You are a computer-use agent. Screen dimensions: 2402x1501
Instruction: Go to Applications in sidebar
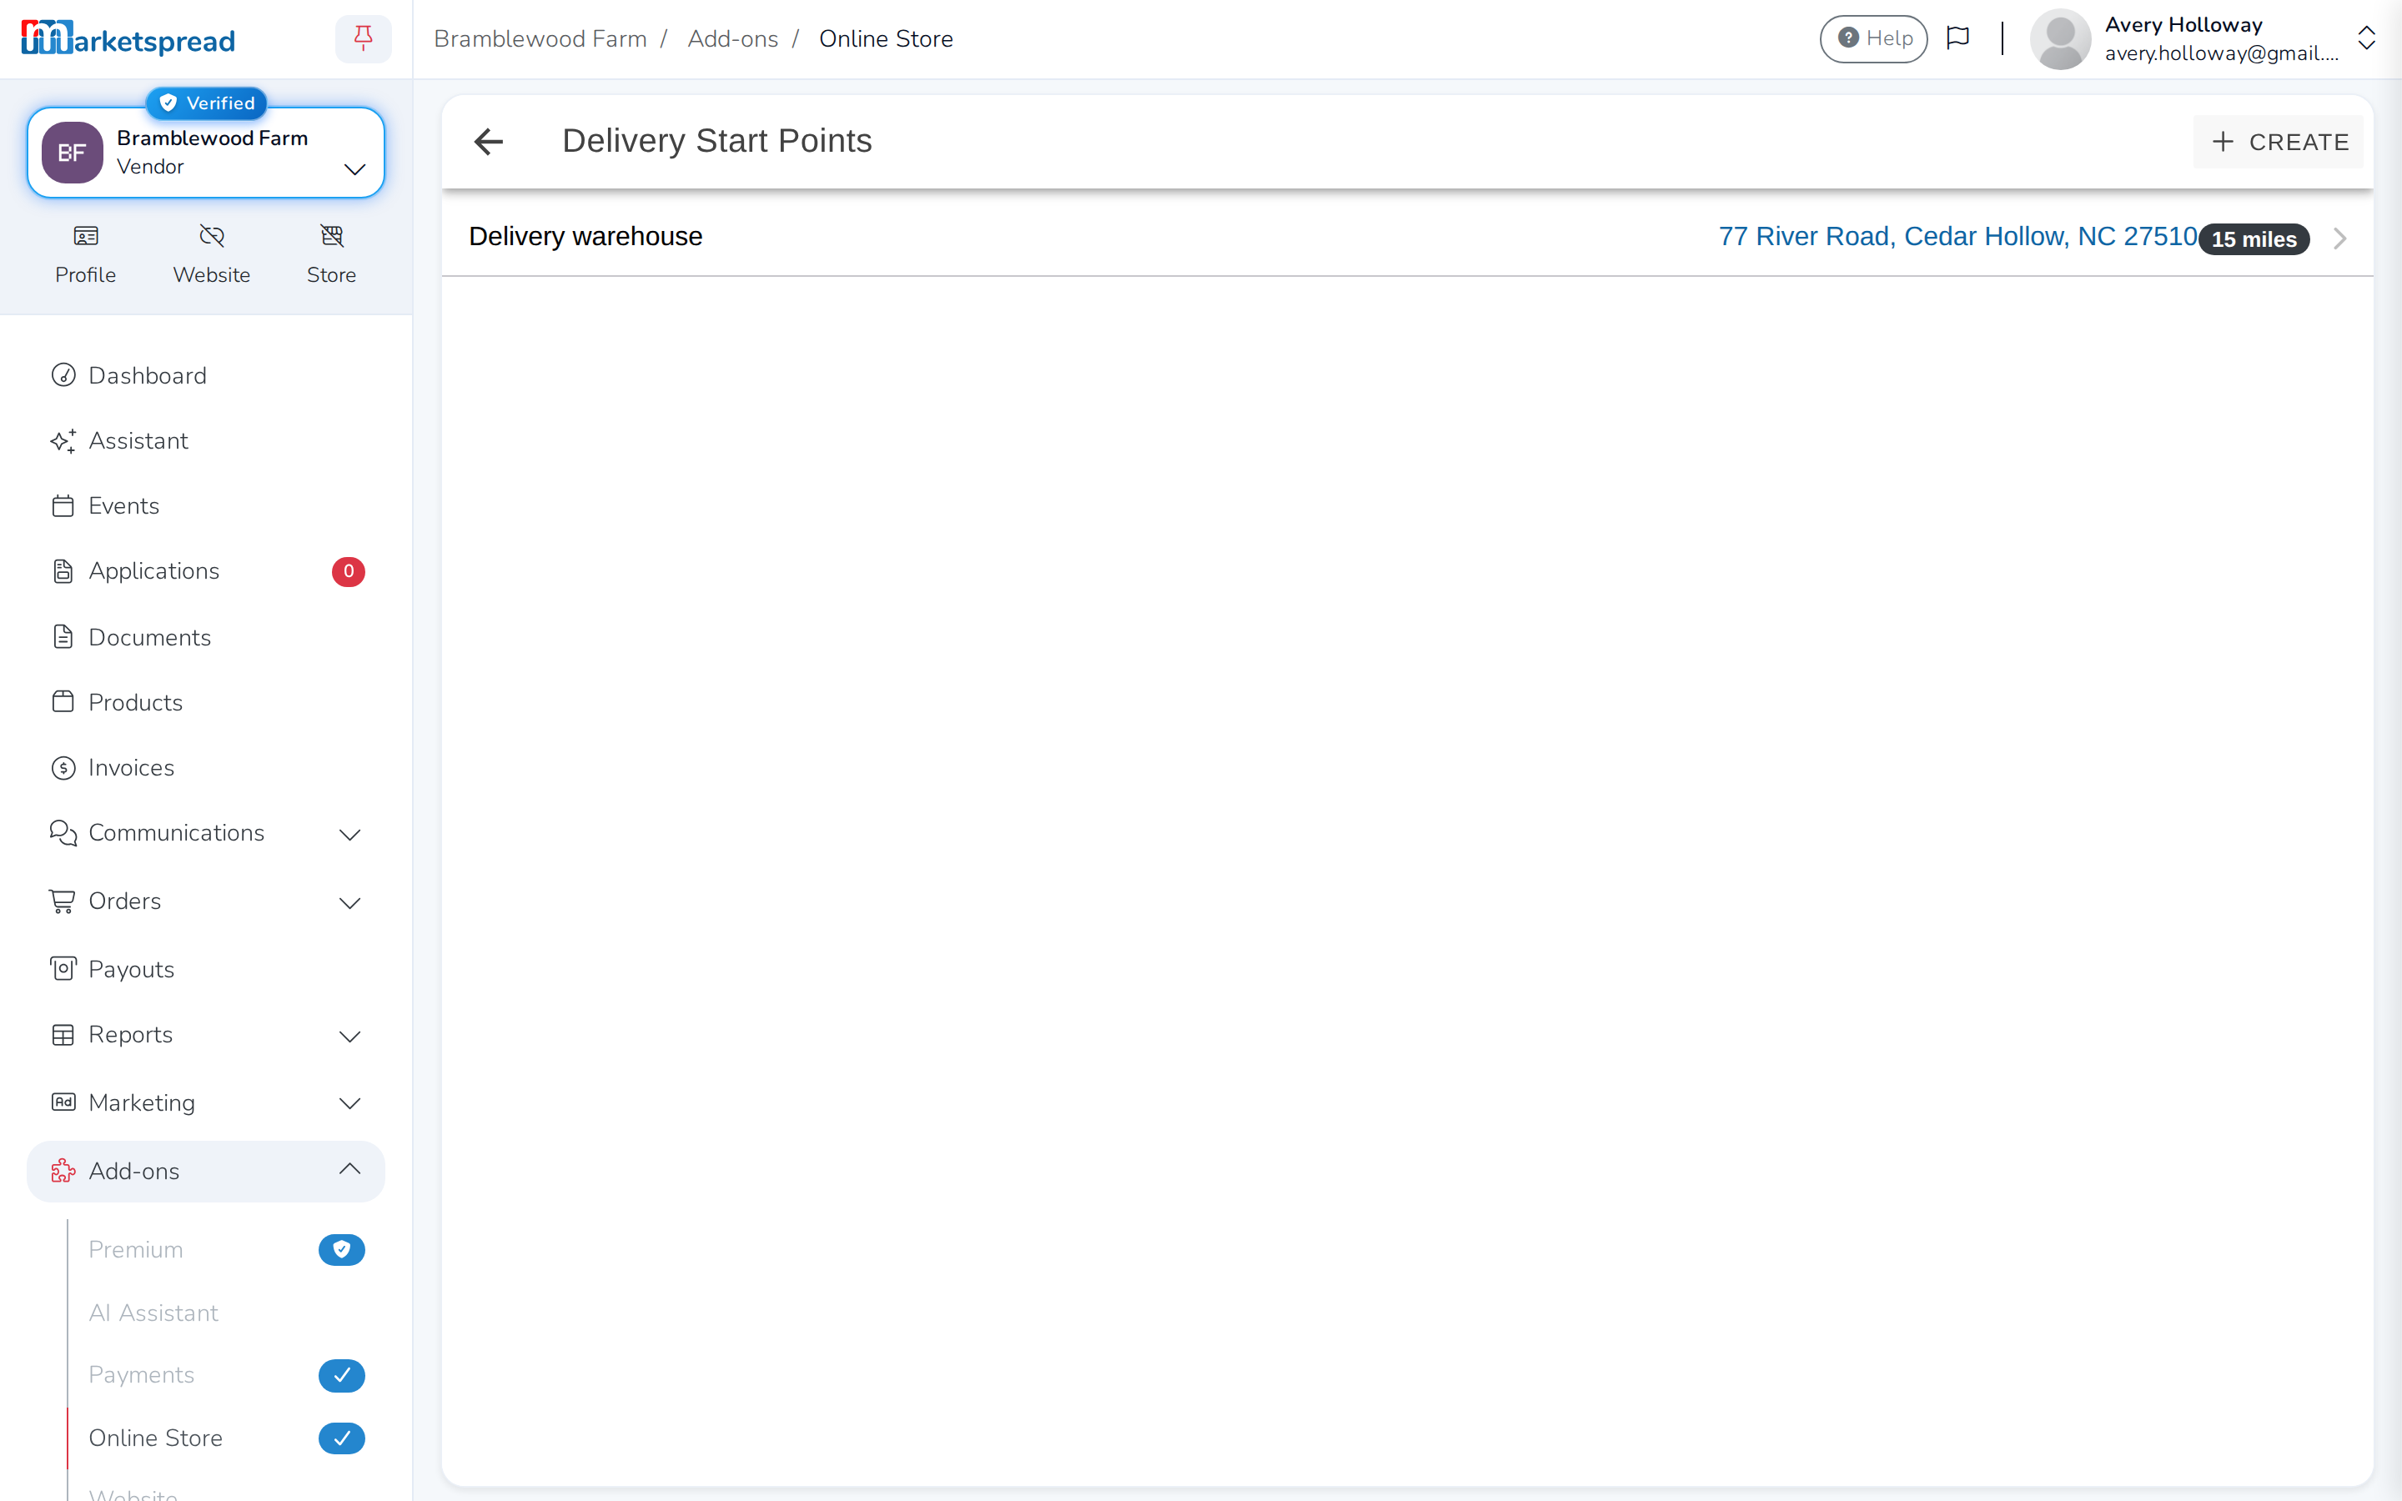click(207, 572)
